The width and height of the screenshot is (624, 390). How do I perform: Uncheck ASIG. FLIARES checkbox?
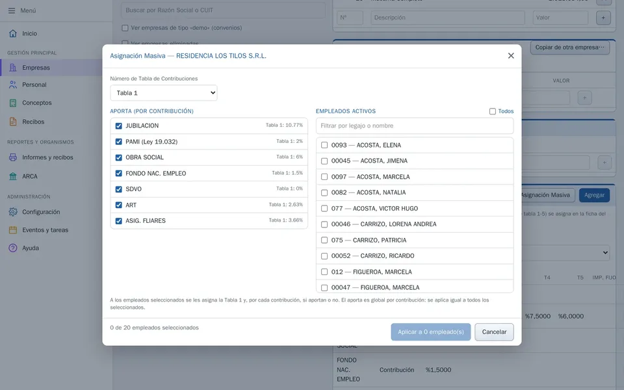pos(118,221)
